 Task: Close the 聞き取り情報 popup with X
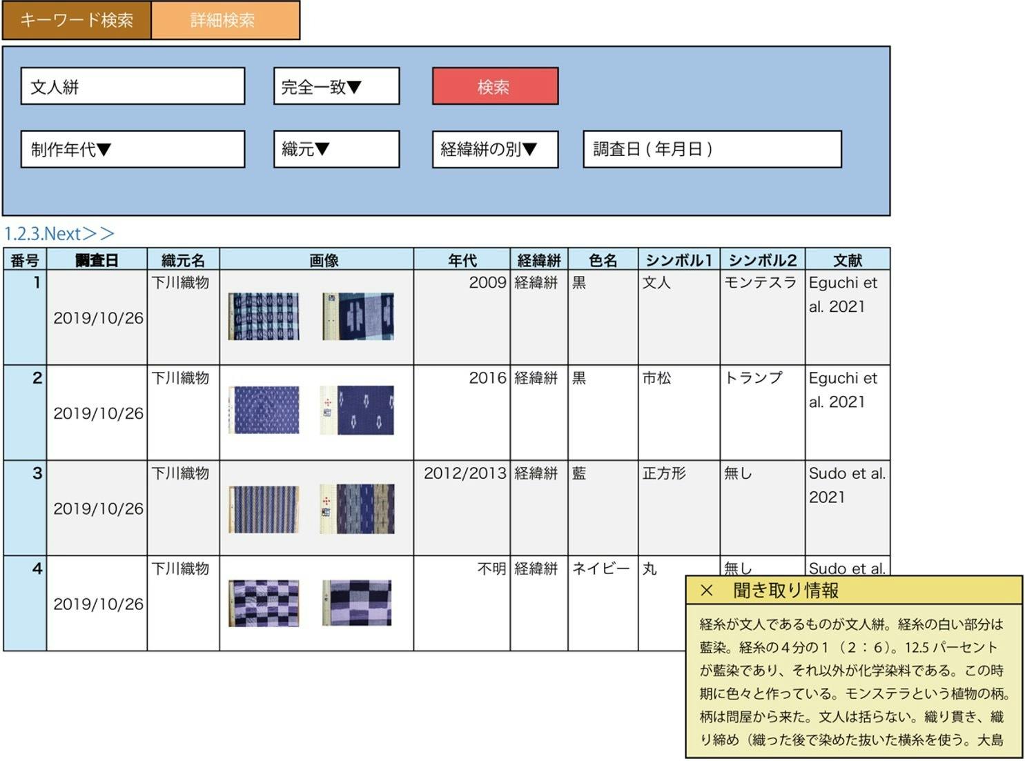(706, 591)
